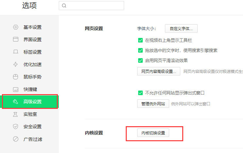Click the shortcut key keyboard icon
This screenshot has width=243, height=153.
coord(15,89)
